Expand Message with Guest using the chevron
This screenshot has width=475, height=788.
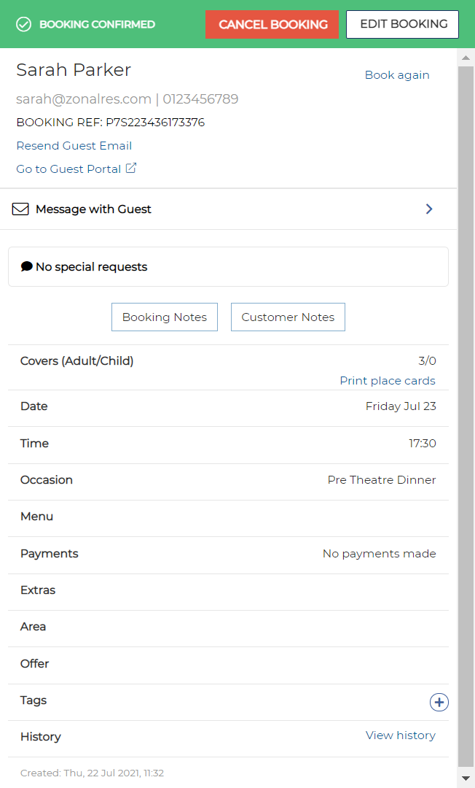pyautogui.click(x=429, y=209)
